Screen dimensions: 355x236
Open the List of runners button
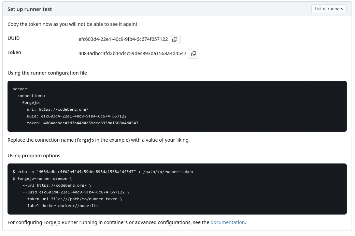[329, 9]
